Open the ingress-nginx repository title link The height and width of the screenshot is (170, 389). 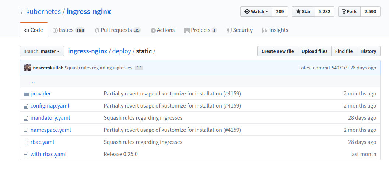(x=88, y=11)
